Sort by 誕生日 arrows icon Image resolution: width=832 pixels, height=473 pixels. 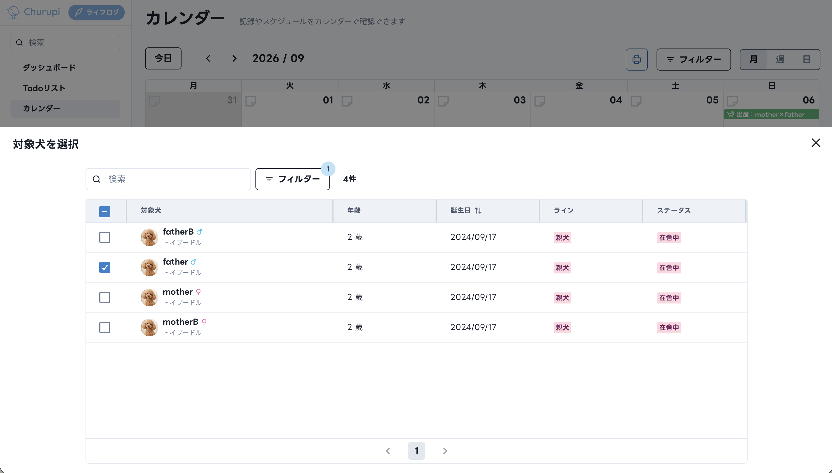[x=478, y=211]
